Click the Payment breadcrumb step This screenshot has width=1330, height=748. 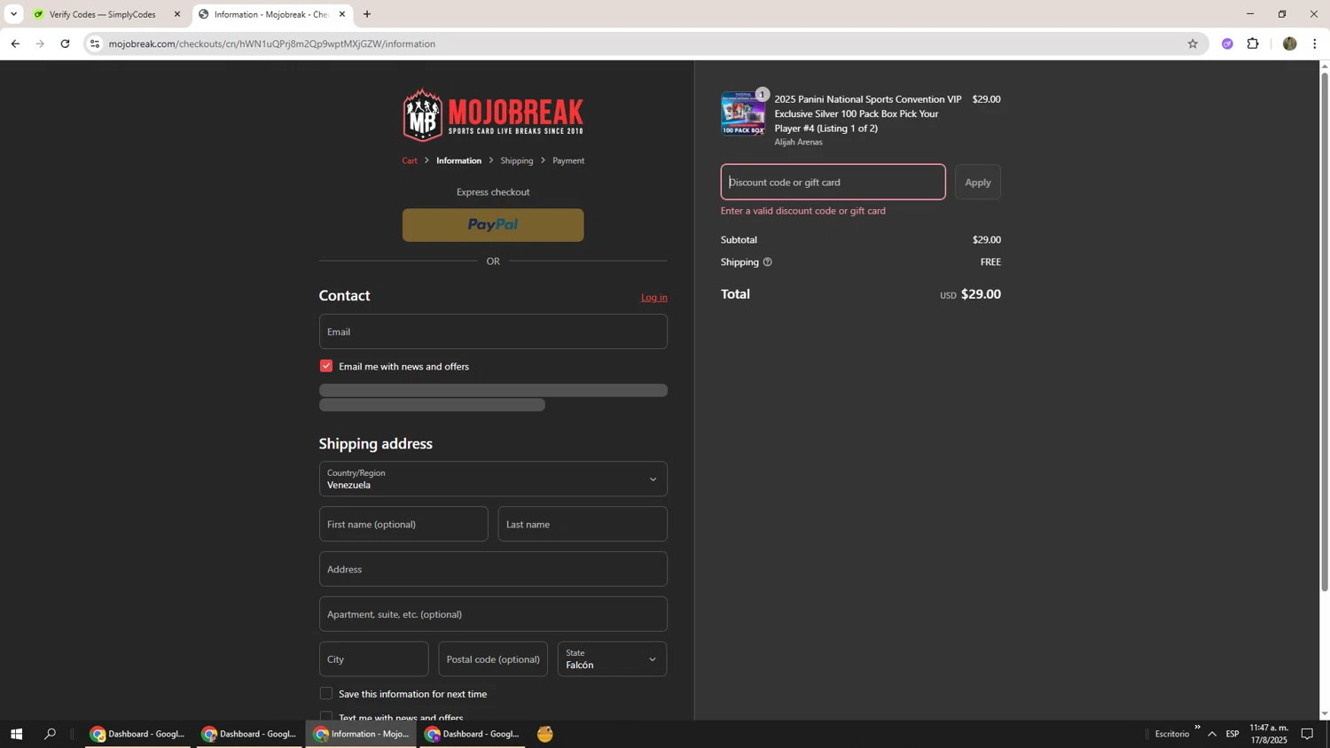click(568, 161)
